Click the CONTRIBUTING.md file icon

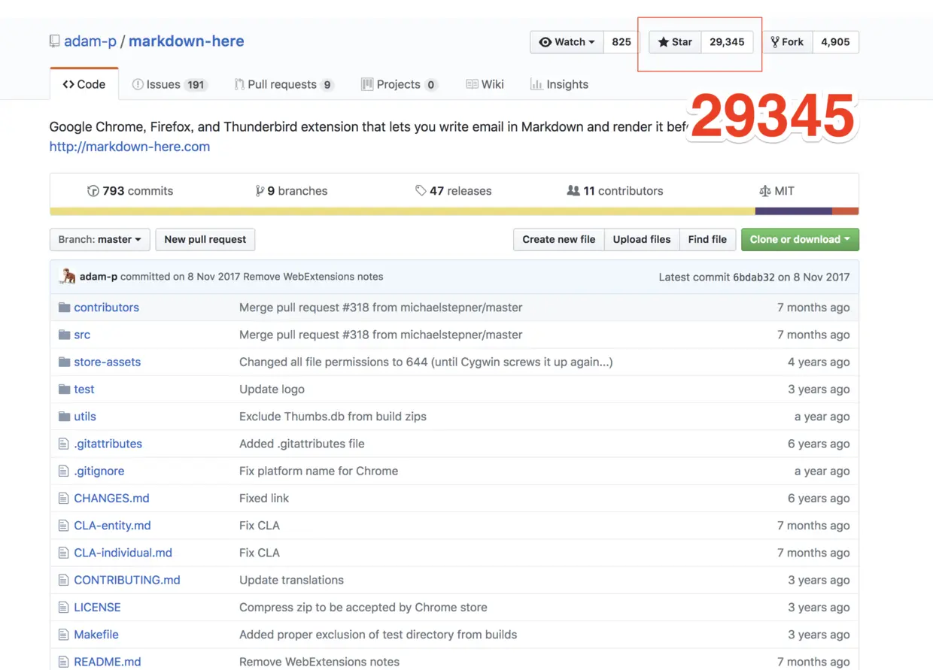point(63,580)
